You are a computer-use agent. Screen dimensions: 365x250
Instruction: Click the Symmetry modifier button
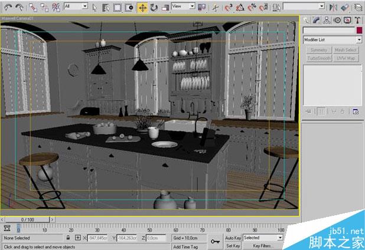318,50
